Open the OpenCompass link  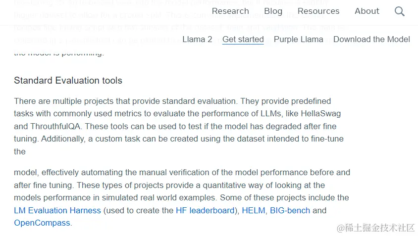coord(42,223)
